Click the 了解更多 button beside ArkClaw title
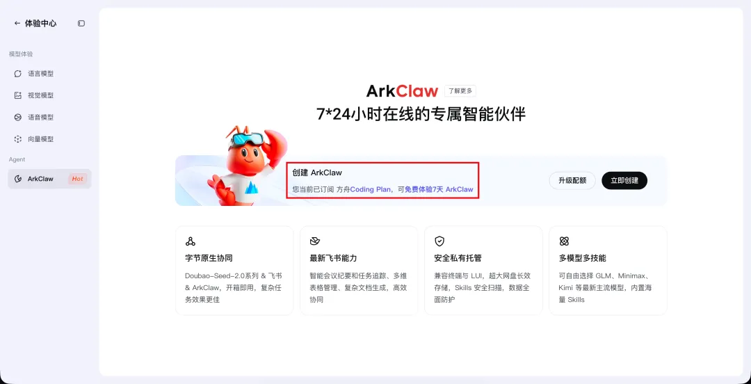The height and width of the screenshot is (384, 751). click(460, 91)
